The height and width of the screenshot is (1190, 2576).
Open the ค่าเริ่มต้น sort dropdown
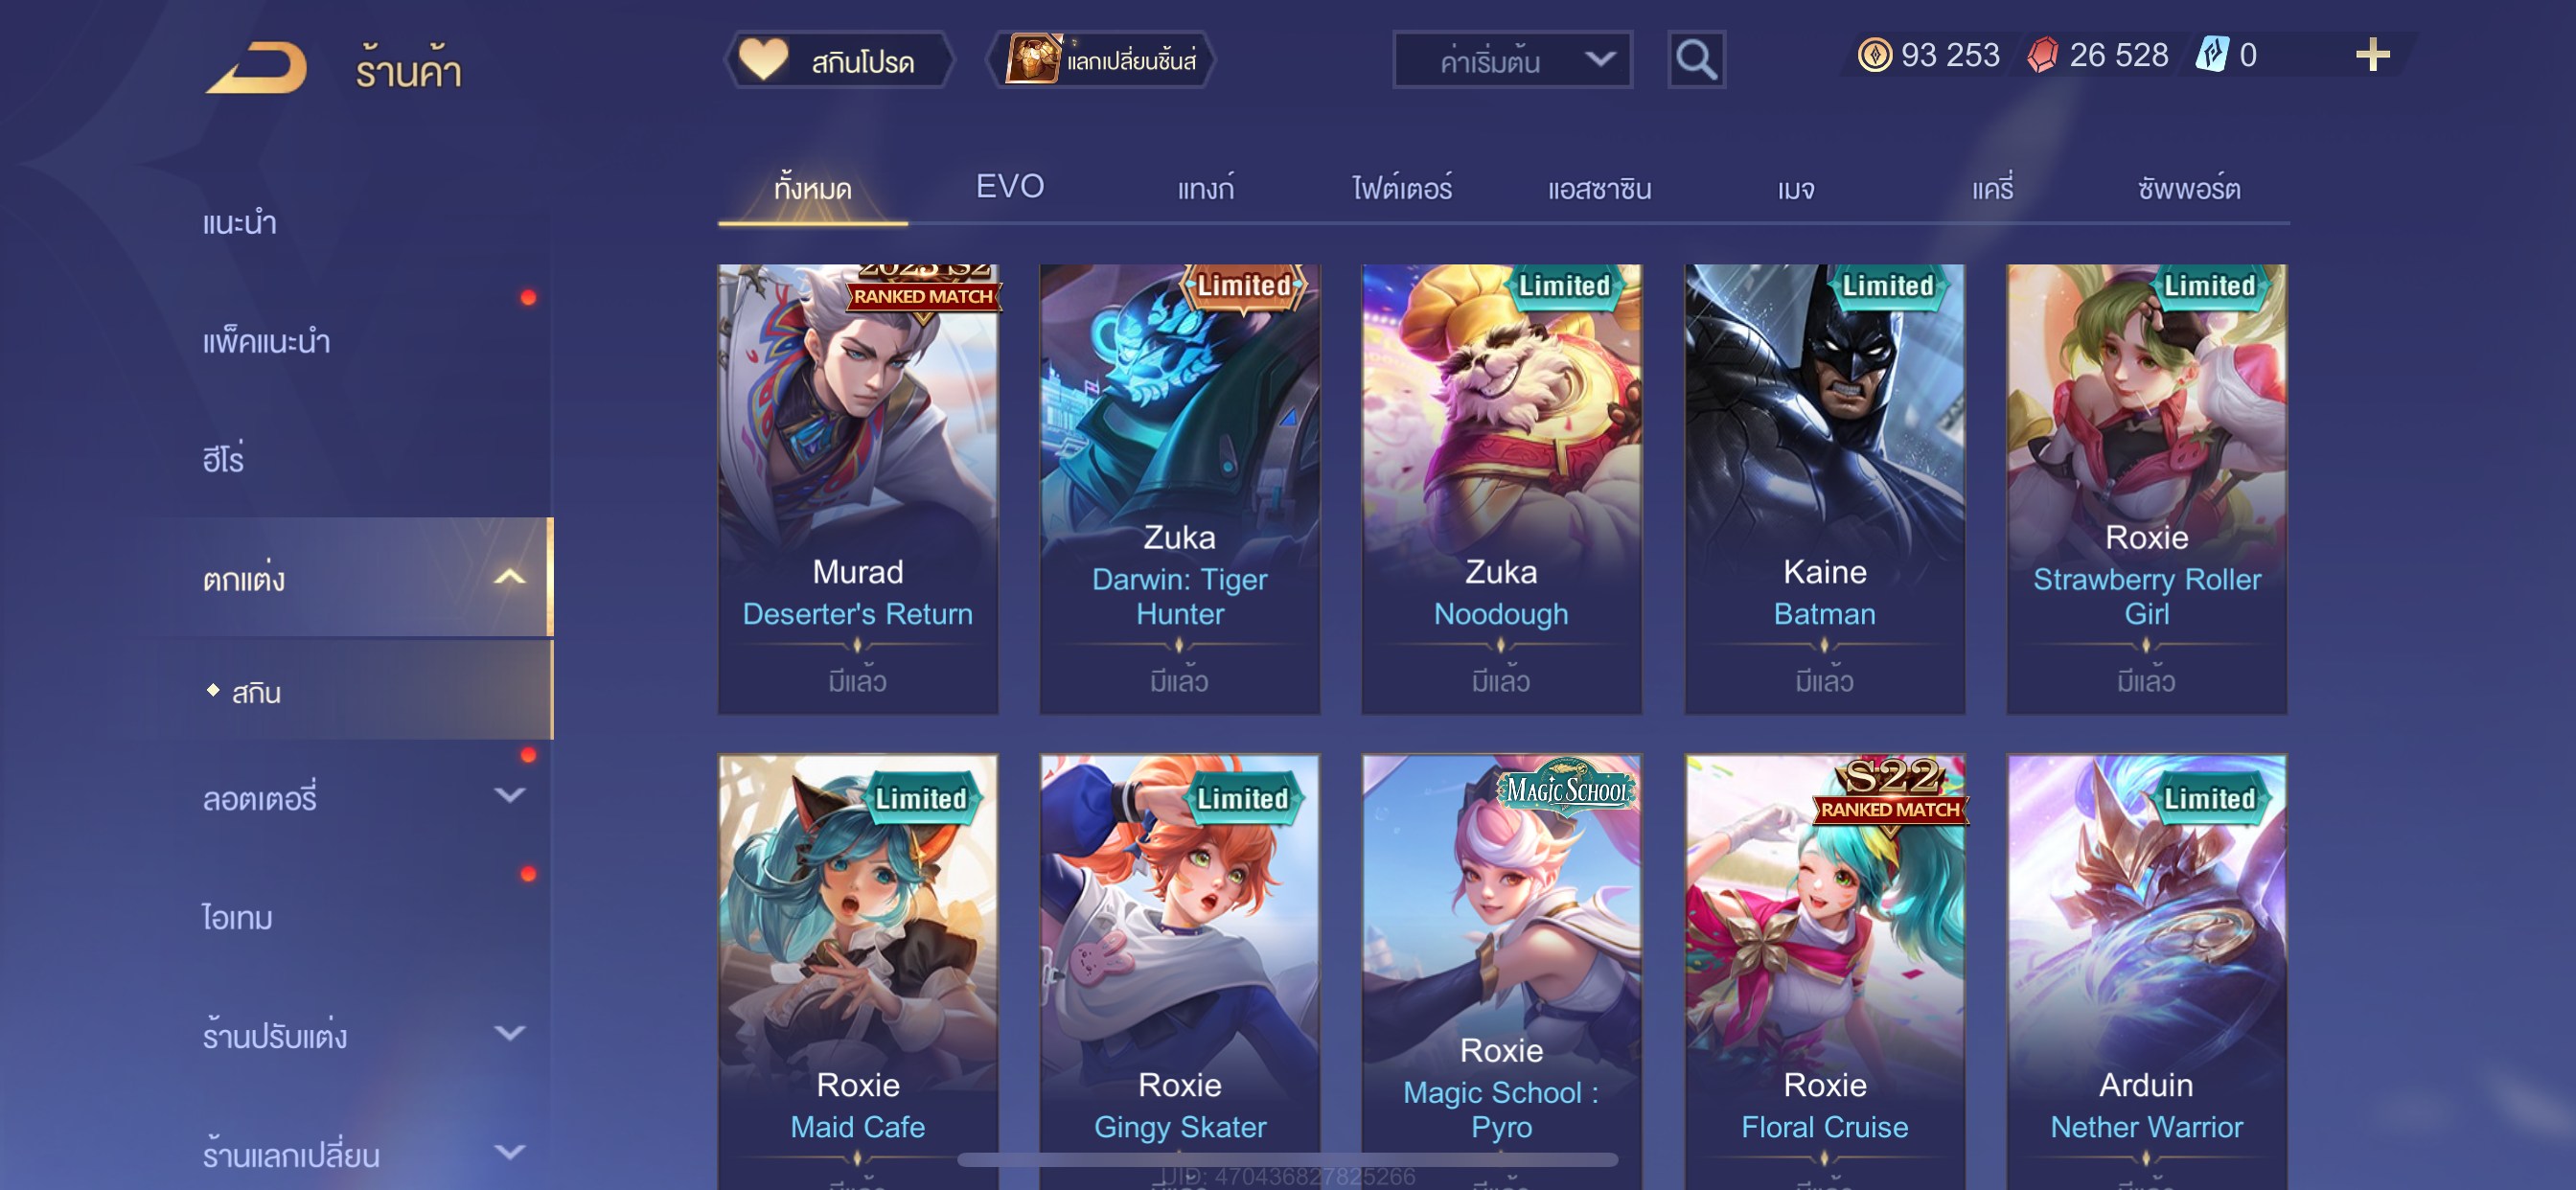(x=1512, y=60)
